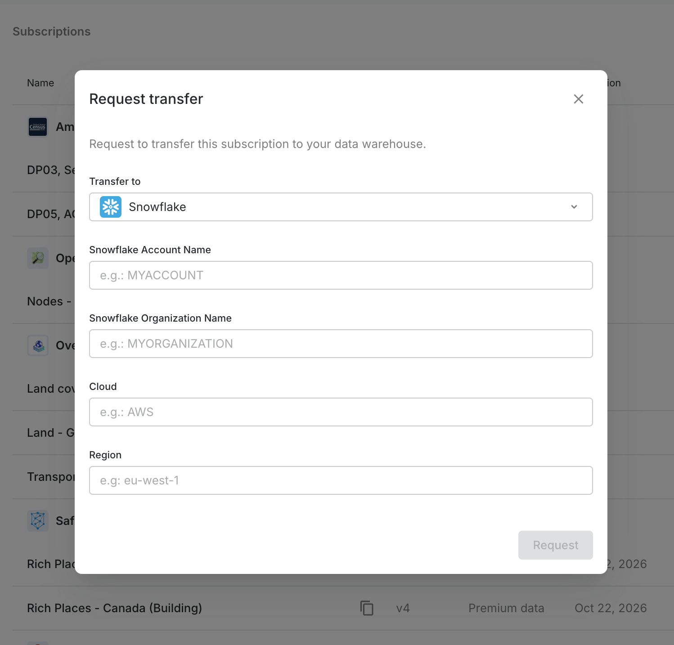Open Rich Places - Canada (Building) row
Viewport: 674px width, 645px height.
(115, 608)
